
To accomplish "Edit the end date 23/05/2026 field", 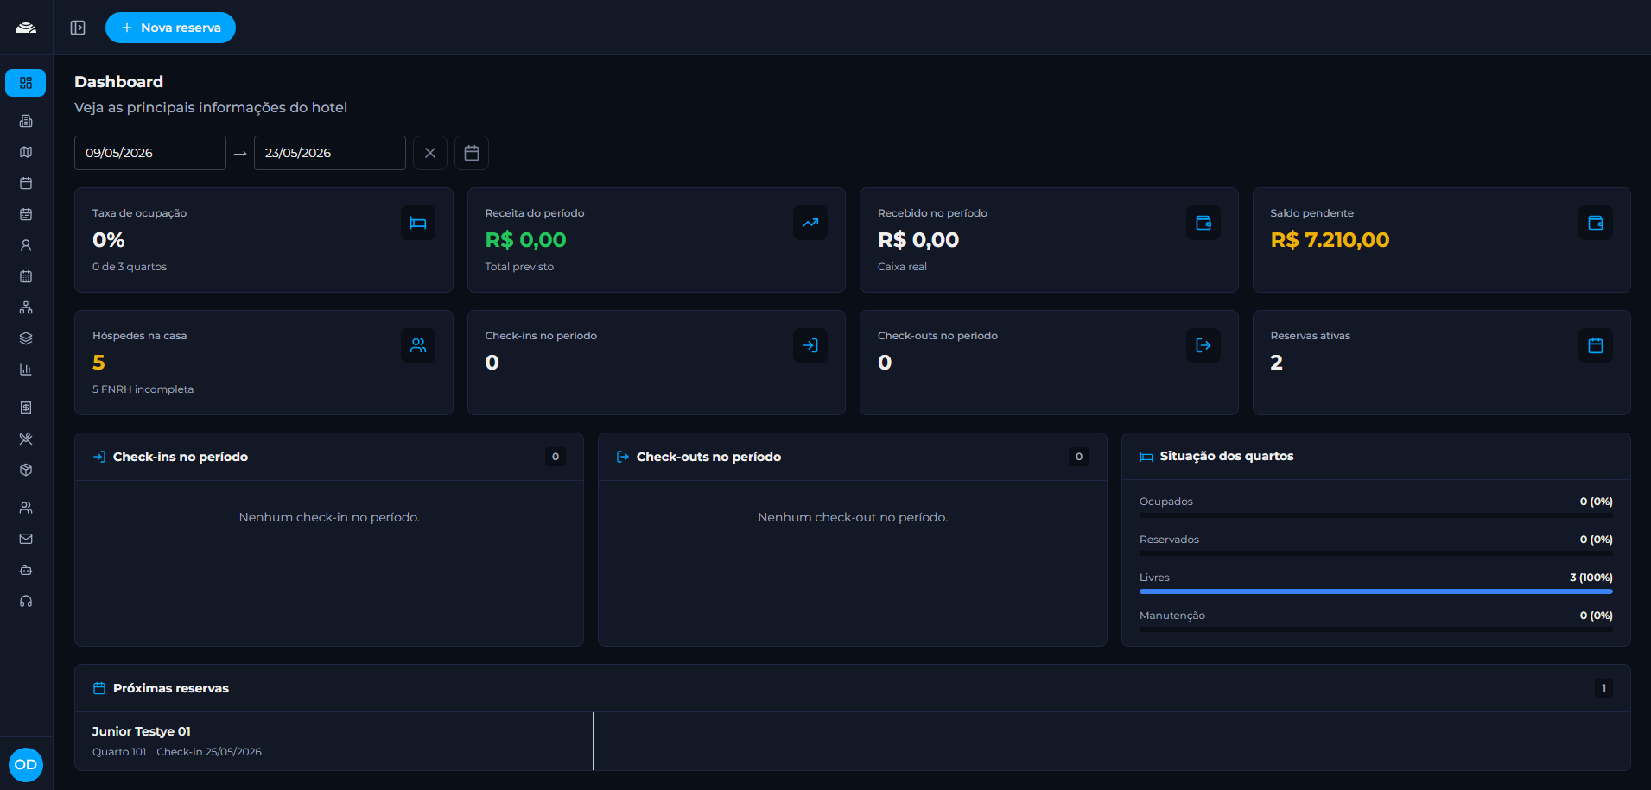I will click(x=330, y=153).
